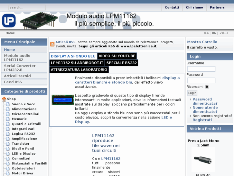This screenshot has height=176, width=234.
Task: Open Articoli tecnici menu entry
Action: [24, 76]
